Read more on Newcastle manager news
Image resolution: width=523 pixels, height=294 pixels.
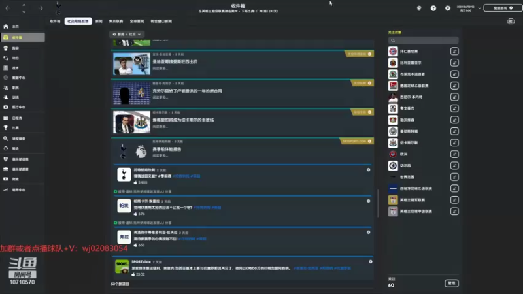[160, 127]
